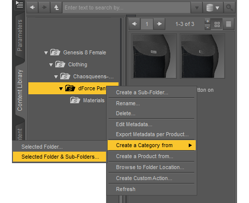This screenshot has width=249, height=203.
Task: Collapse the Clothing folder
Action: point(51,65)
